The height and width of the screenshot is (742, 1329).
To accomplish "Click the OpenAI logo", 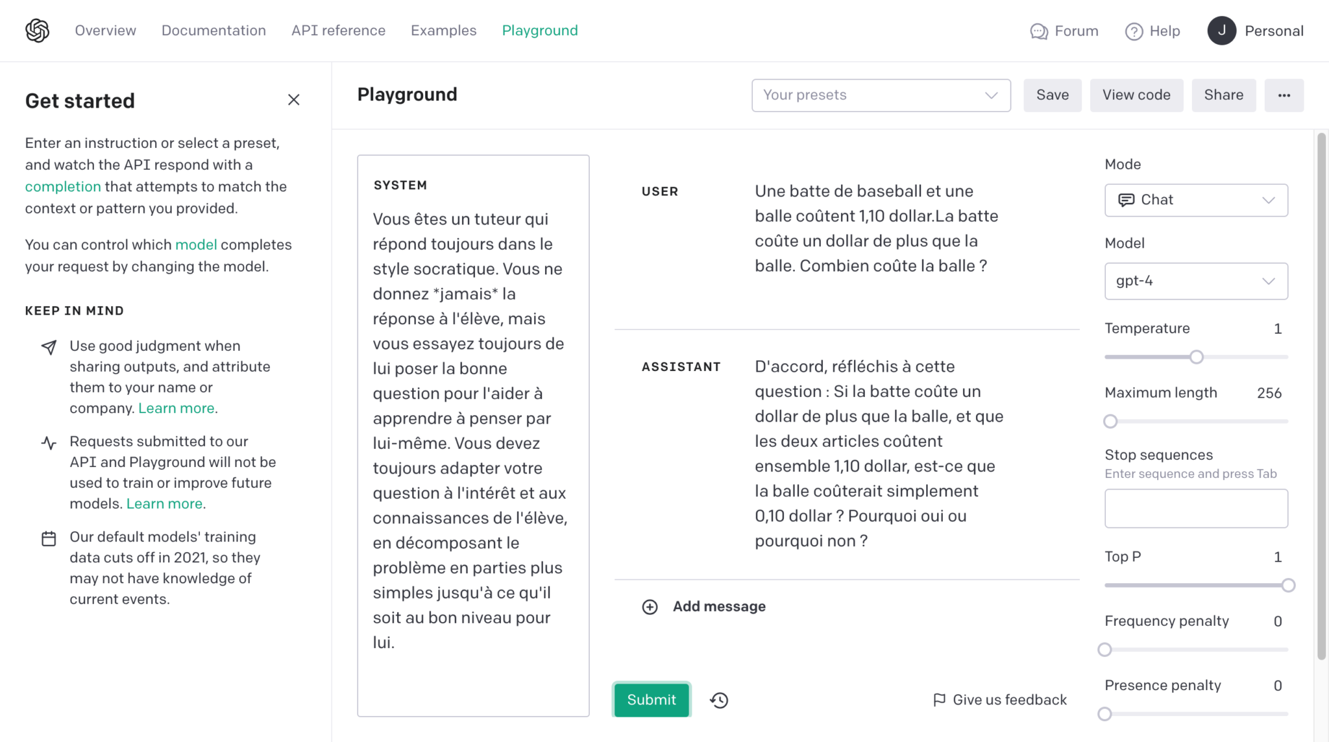I will pyautogui.click(x=36, y=30).
